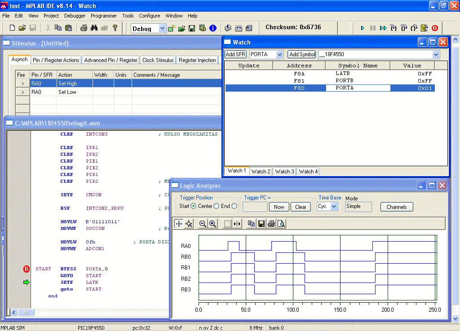The width and height of the screenshot is (460, 331).
Task: Open the Debug build configuration dropdown
Action: pos(162,28)
